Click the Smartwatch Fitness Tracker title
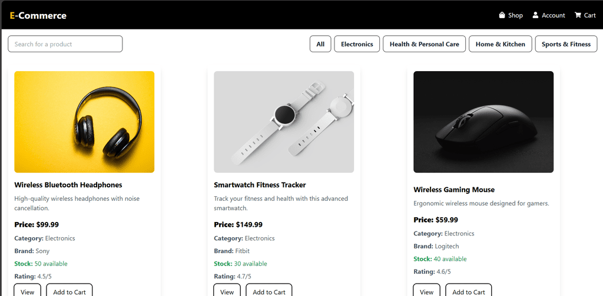This screenshot has width=603, height=296. [260, 185]
